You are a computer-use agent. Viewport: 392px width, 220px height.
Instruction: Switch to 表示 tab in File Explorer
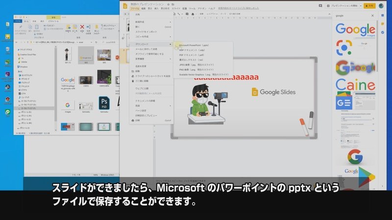(x=42, y=21)
